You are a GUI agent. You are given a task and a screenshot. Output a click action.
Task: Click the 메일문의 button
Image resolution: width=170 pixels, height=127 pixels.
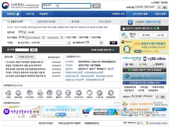158,64
